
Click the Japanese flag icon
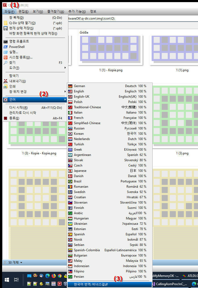pyautogui.click(x=70, y=171)
